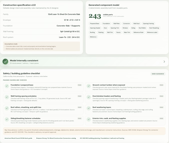Select the Window part chip
This screenshot has height=143, width=169.
pyautogui.click(x=125, y=28)
